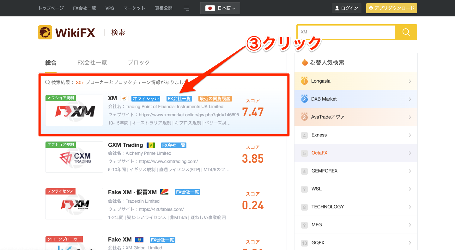Open FX会社一覧 in the top navigation bar
The image size is (455, 250).
(84, 8)
